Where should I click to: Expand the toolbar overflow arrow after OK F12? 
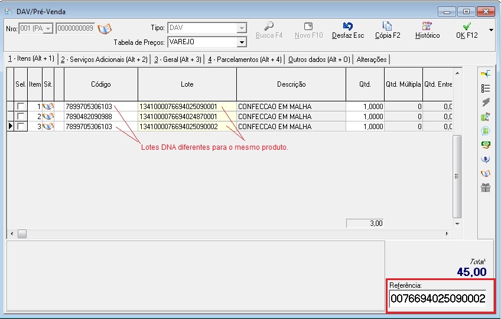(491, 30)
